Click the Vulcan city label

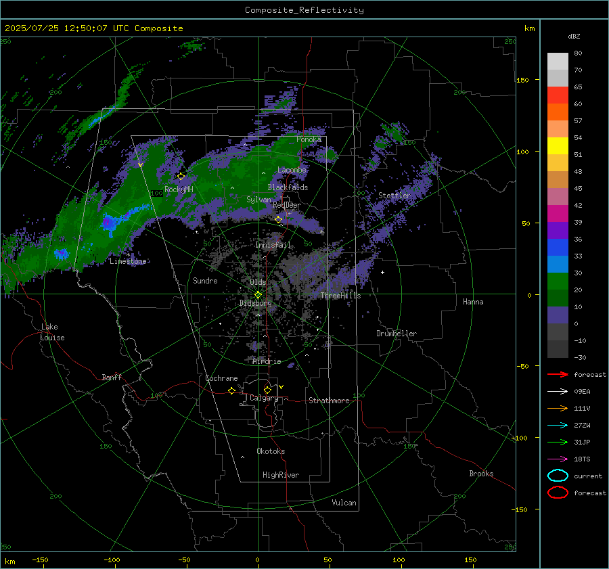coord(344,503)
